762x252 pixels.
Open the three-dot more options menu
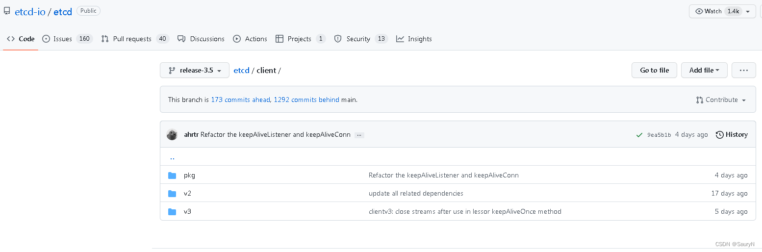[743, 70]
